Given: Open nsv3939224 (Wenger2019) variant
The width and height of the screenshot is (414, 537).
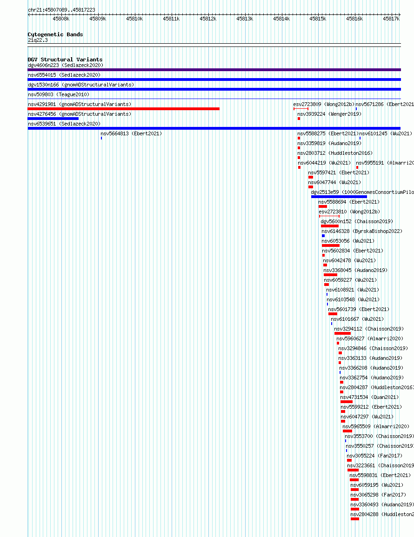Looking at the screenshot, I should click(329, 114).
